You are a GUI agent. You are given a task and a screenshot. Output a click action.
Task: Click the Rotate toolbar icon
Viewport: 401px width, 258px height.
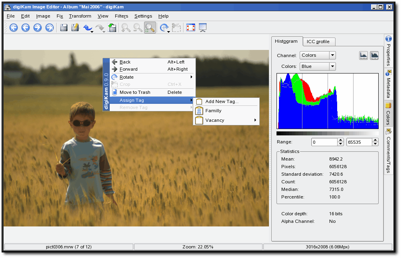point(164,28)
